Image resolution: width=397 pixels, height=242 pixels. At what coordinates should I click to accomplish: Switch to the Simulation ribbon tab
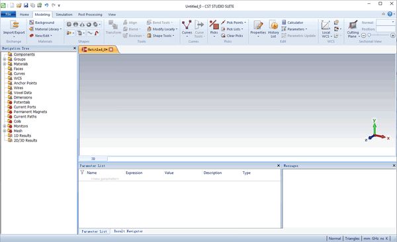coord(64,15)
